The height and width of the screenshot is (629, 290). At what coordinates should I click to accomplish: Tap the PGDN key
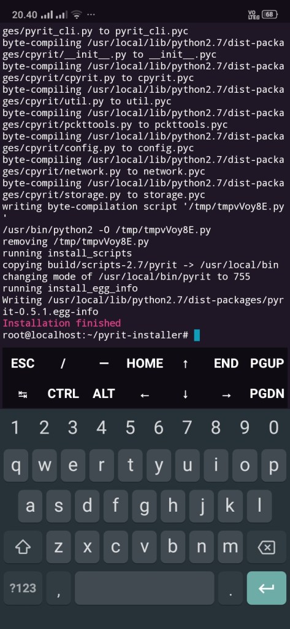(x=267, y=394)
